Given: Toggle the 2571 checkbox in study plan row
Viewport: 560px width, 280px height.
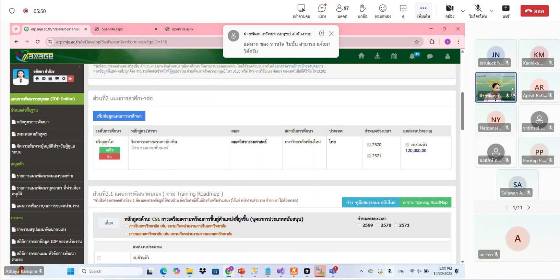Looking at the screenshot, I should pyautogui.click(x=369, y=156).
